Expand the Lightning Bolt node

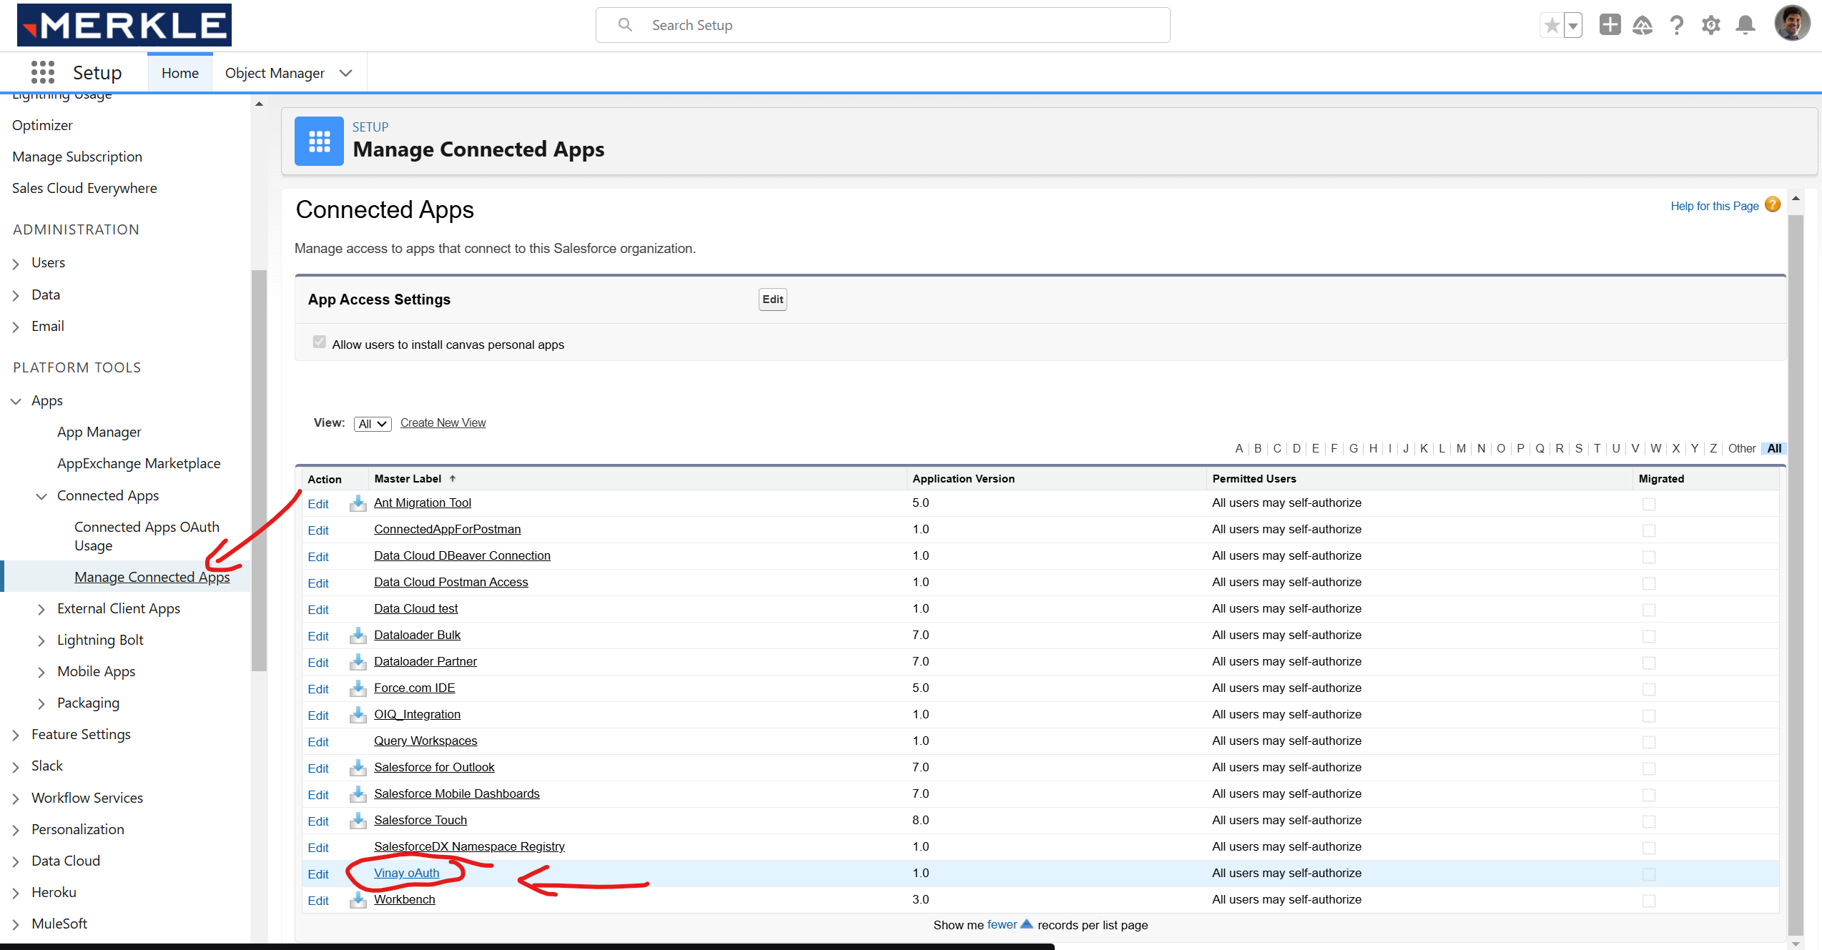click(41, 640)
